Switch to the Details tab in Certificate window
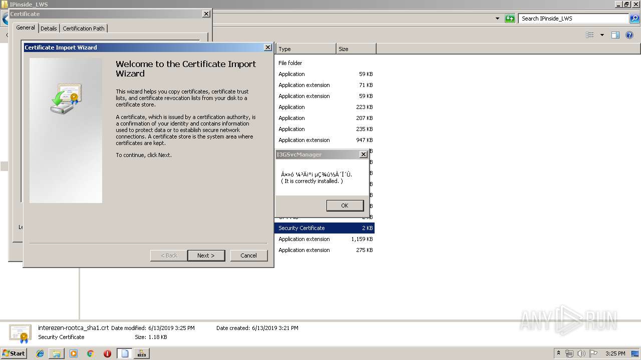The width and height of the screenshot is (641, 360). 49,28
